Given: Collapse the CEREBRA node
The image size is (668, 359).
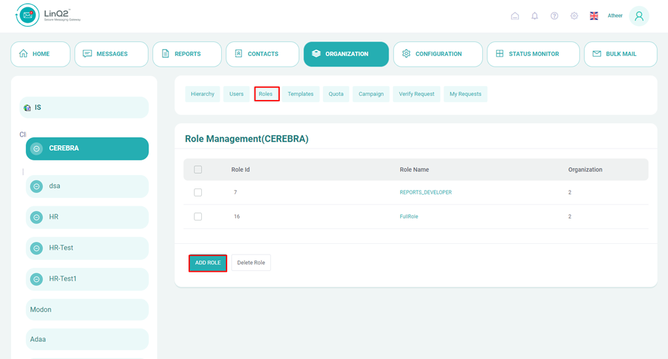Looking at the screenshot, I should 37,149.
